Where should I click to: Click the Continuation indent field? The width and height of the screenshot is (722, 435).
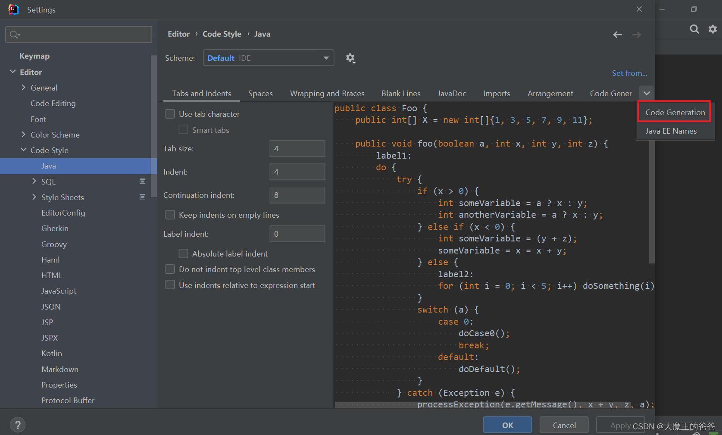click(x=297, y=195)
